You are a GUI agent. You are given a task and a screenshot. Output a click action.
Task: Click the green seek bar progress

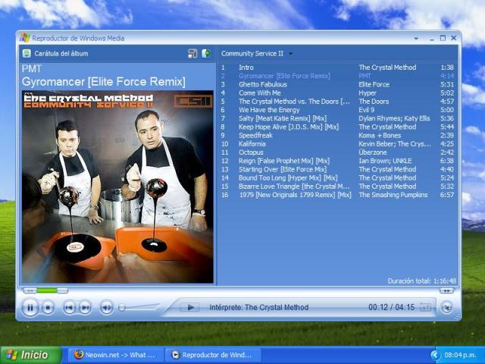pyautogui.click(x=47, y=290)
